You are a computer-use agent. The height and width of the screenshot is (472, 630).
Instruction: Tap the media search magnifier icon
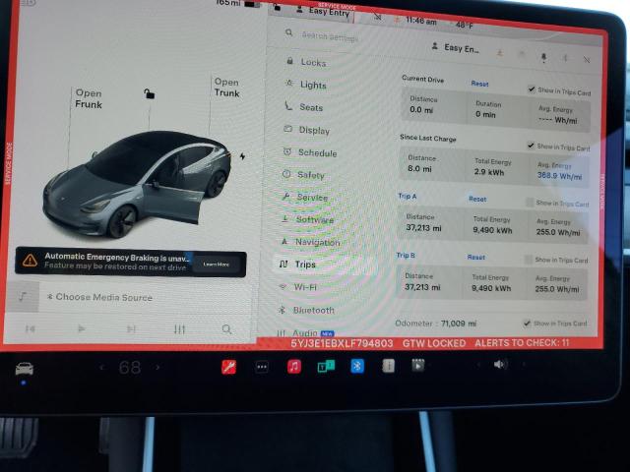(227, 329)
